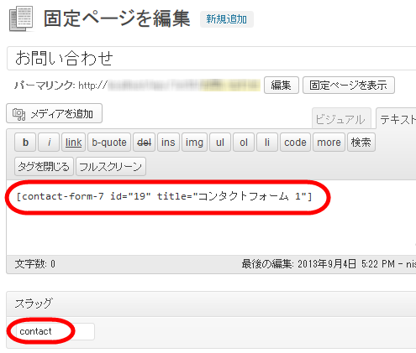Click the 検索 toolbar button
The image size is (416, 353).
point(361,143)
